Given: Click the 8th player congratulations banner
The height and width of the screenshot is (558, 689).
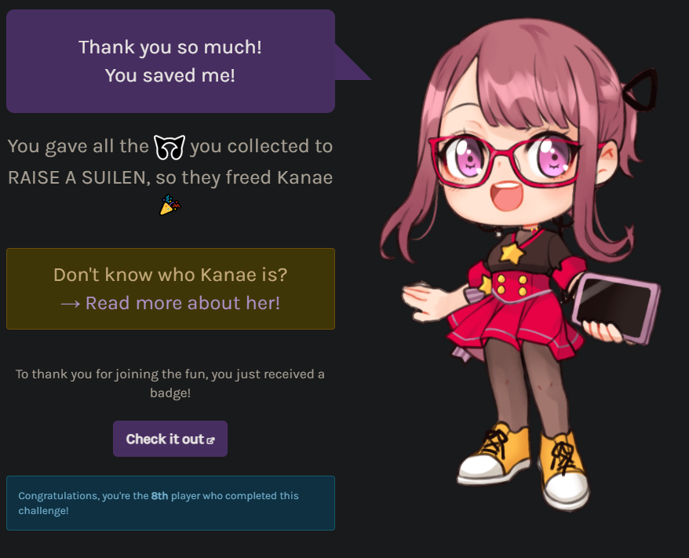Looking at the screenshot, I should point(170,502).
